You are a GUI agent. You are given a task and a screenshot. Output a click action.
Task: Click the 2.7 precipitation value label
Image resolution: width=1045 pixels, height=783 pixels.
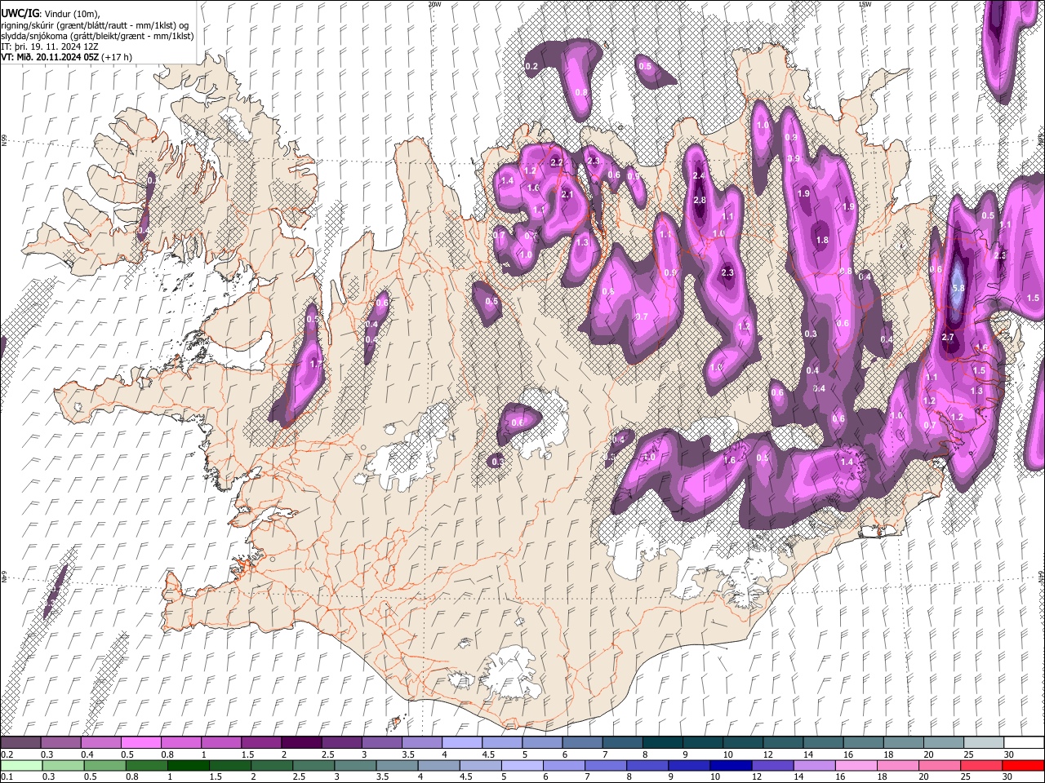(x=948, y=337)
